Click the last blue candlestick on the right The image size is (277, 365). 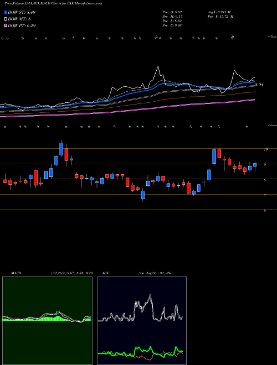tap(255, 165)
